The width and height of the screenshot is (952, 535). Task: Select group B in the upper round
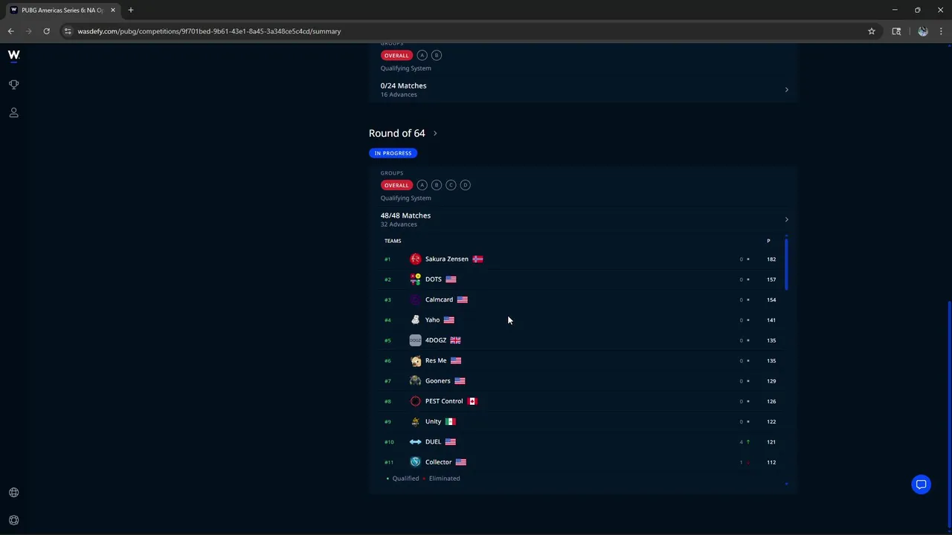click(x=437, y=55)
